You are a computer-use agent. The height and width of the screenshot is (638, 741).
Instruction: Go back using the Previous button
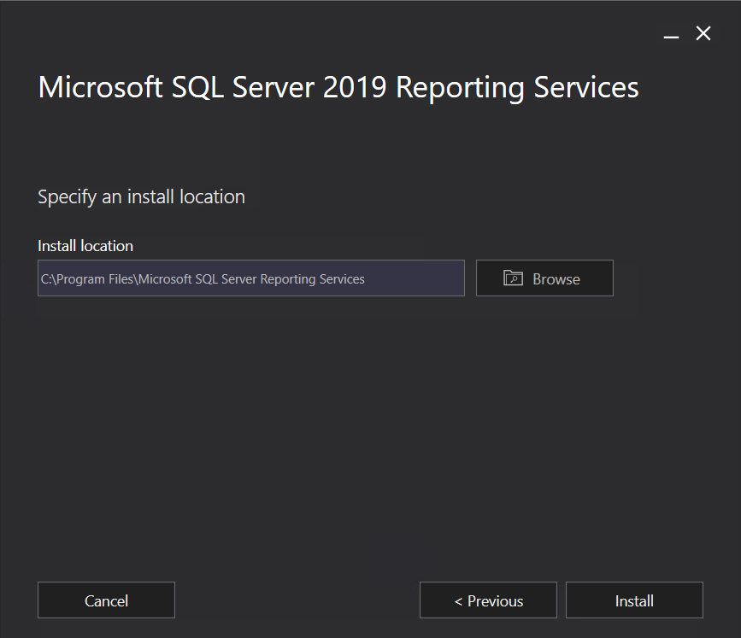pyautogui.click(x=488, y=600)
